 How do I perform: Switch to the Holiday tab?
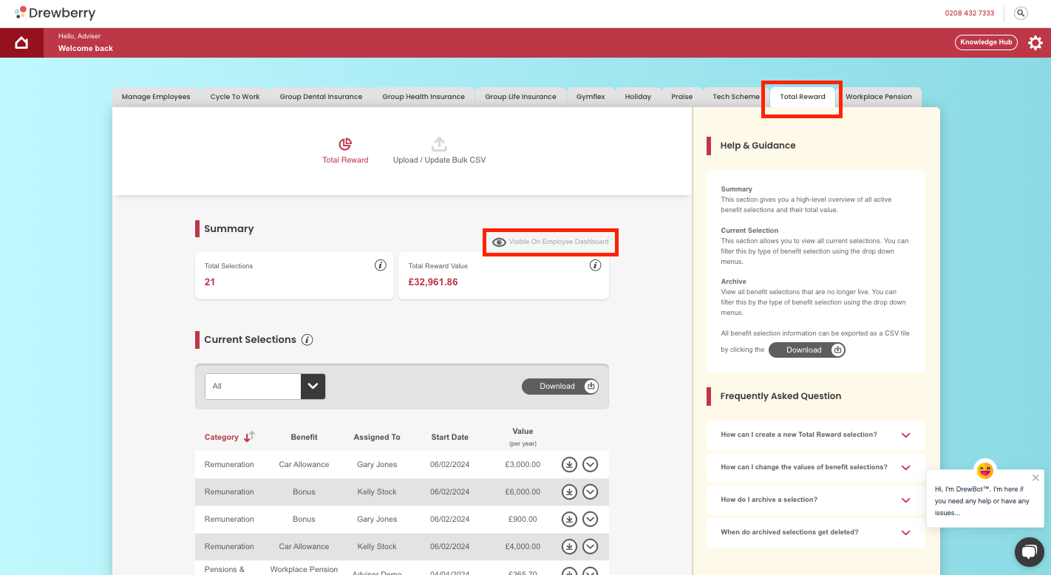638,97
